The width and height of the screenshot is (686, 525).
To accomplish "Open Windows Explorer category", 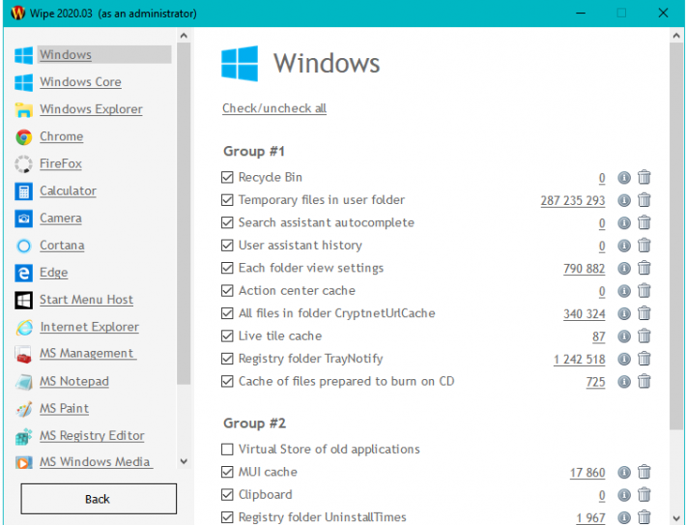I will [91, 109].
